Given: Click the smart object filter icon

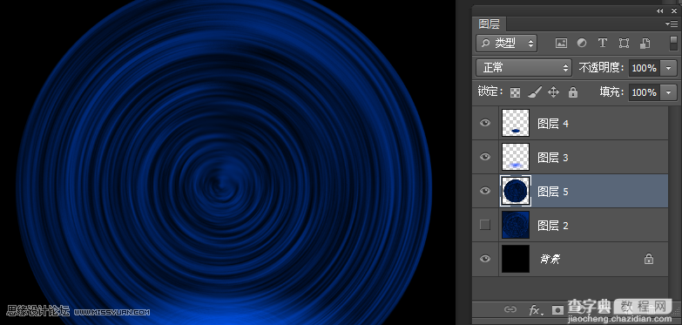Looking at the screenshot, I should [645, 43].
